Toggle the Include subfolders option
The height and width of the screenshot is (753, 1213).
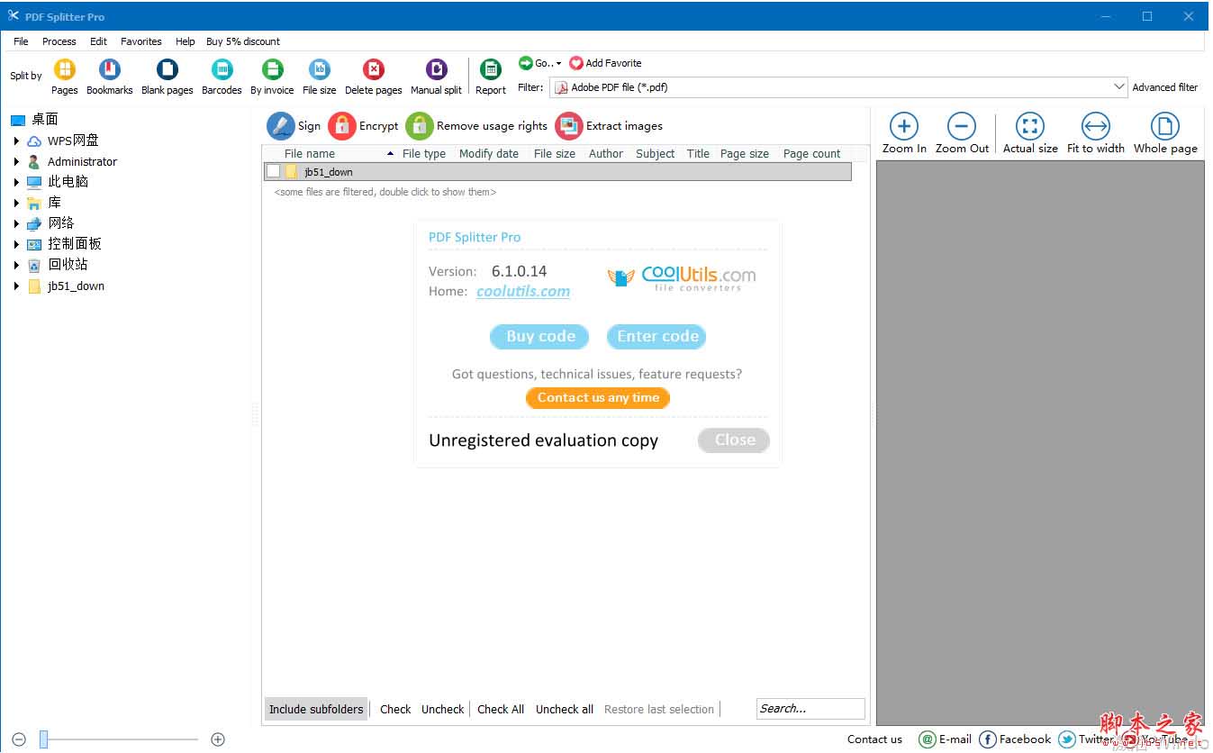tap(316, 709)
